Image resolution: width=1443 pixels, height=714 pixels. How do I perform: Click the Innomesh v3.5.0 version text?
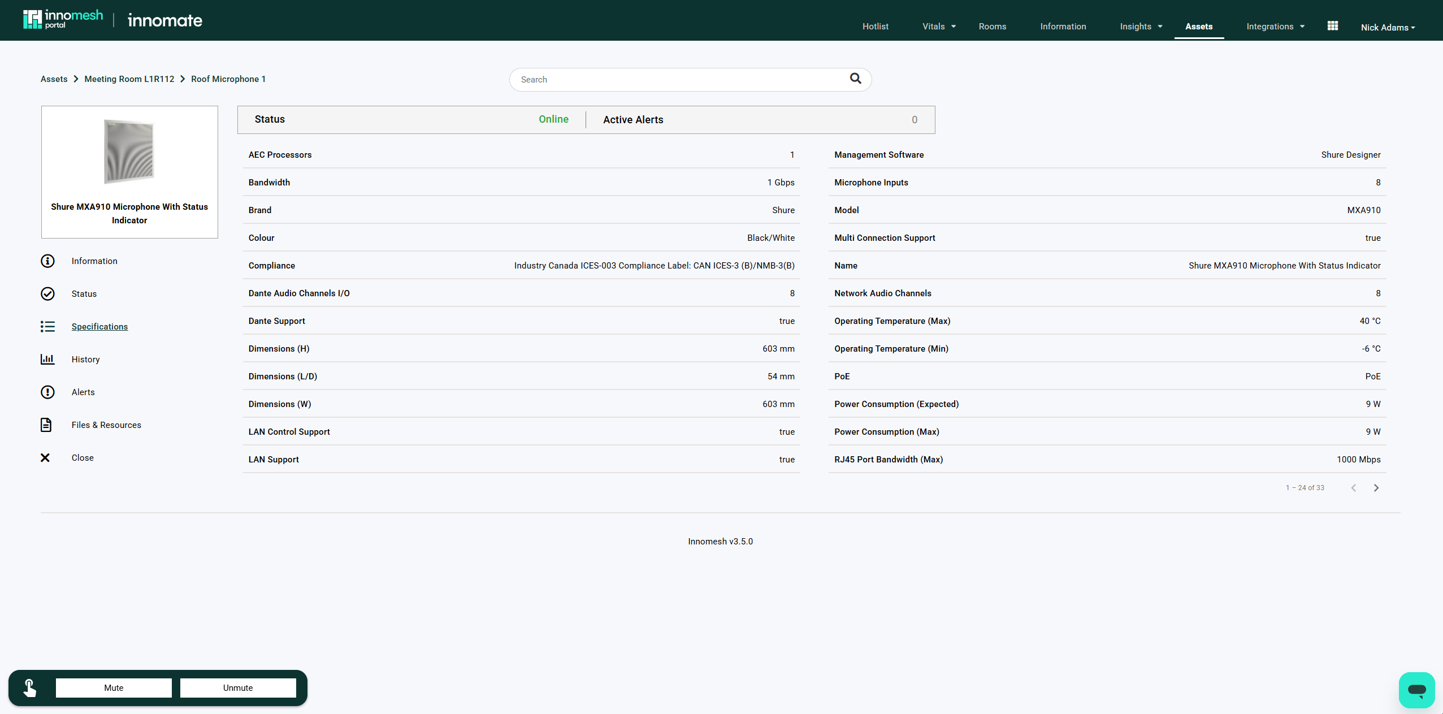click(x=720, y=541)
